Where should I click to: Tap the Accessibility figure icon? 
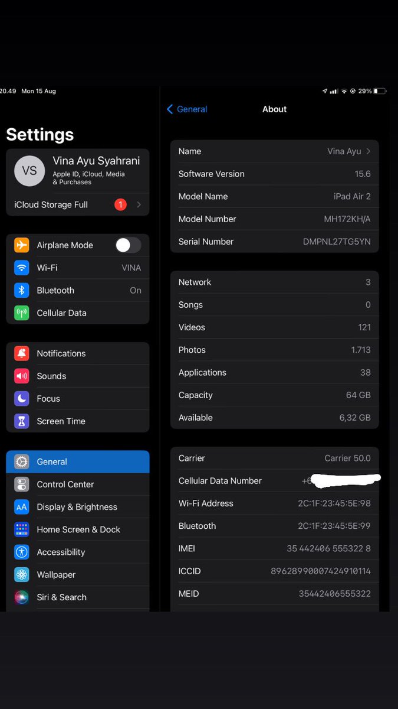pos(22,552)
